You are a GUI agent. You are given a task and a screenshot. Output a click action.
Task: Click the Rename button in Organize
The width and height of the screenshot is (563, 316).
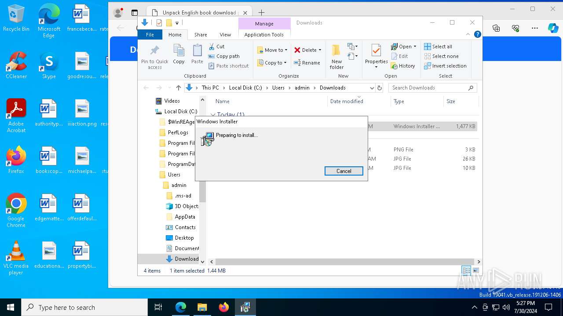tap(307, 63)
